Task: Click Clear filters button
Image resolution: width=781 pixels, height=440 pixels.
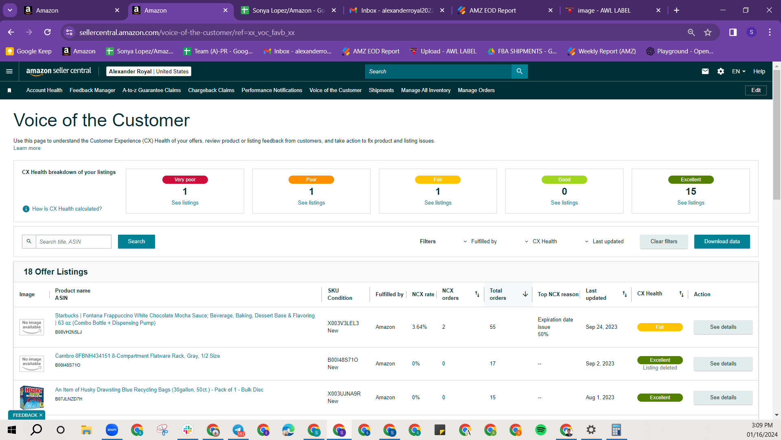Action: pyautogui.click(x=664, y=242)
